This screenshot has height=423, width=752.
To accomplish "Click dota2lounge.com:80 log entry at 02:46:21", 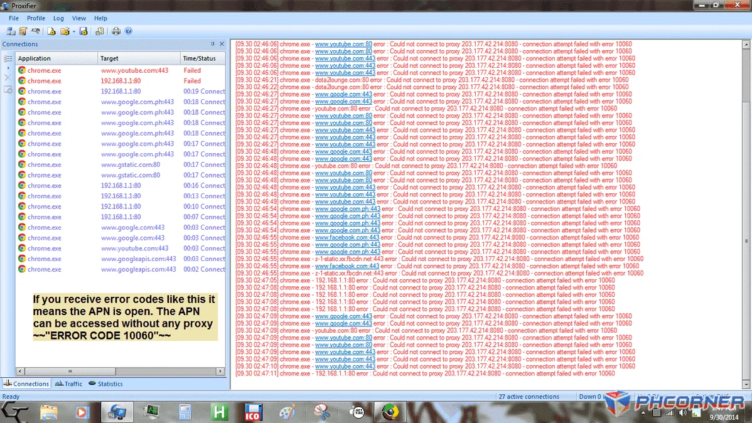I will tap(432, 80).
